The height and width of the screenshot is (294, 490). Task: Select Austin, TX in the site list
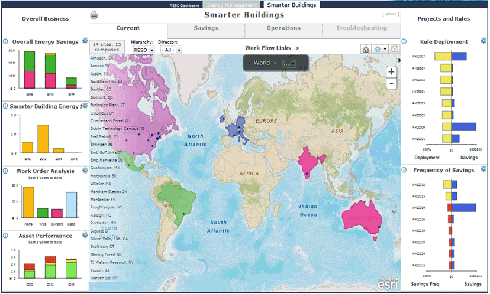[x=99, y=74]
